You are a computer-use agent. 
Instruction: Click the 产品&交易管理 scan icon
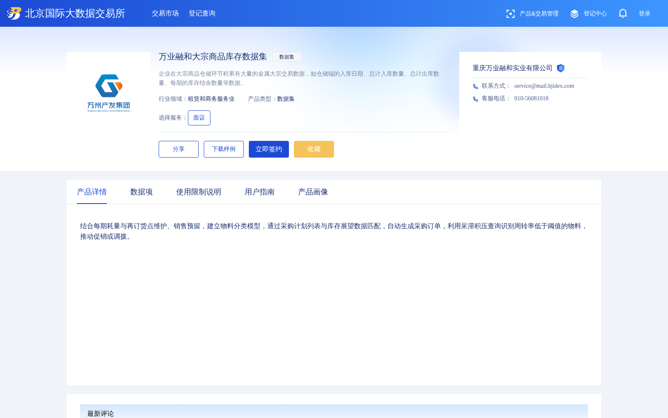(x=511, y=14)
